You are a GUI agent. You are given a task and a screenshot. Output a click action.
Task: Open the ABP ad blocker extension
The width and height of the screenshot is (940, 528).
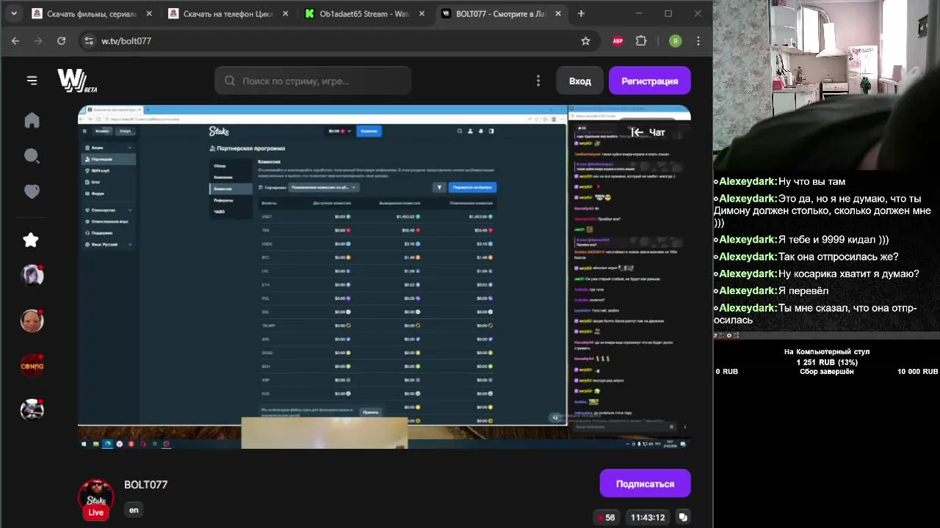click(x=618, y=41)
